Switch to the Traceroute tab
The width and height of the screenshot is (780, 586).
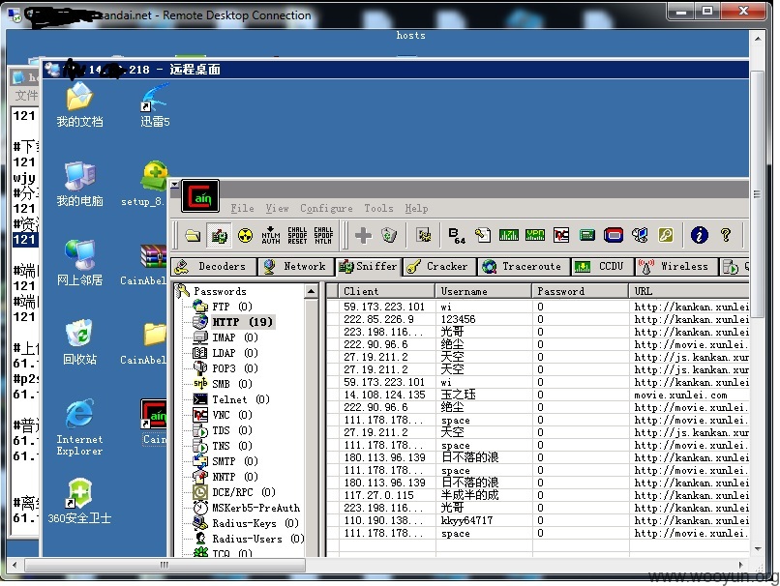[x=523, y=267]
